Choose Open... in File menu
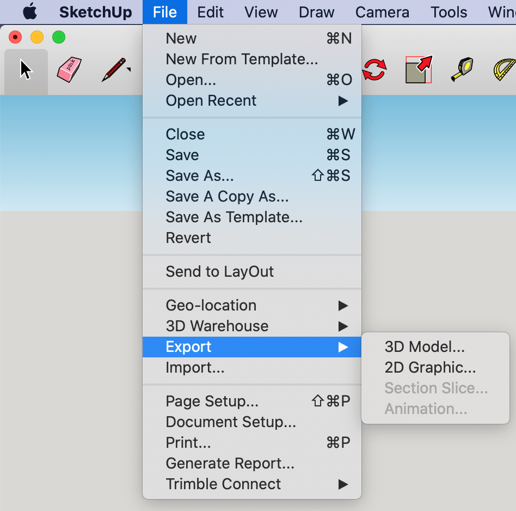The width and height of the screenshot is (516, 511). [252, 80]
